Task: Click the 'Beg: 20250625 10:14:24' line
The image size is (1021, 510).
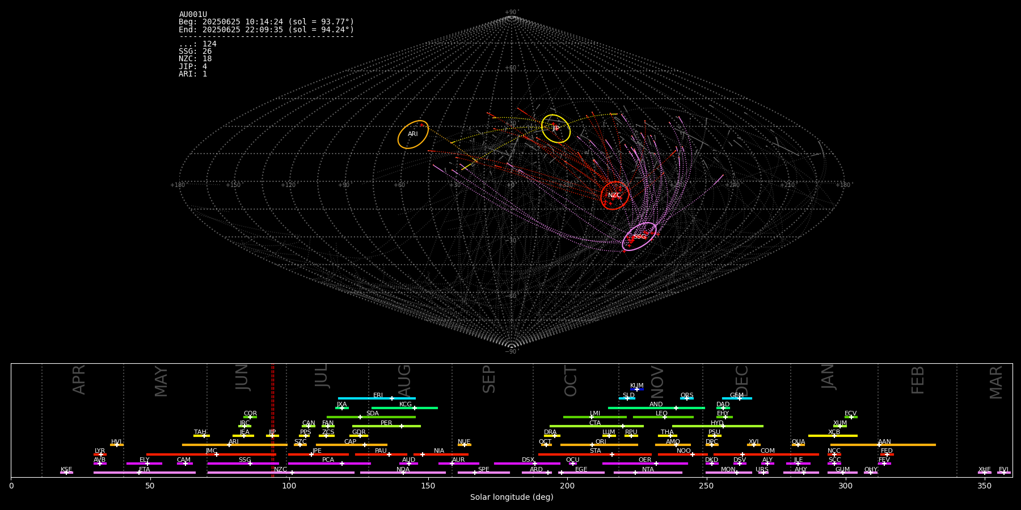Action: (x=266, y=22)
